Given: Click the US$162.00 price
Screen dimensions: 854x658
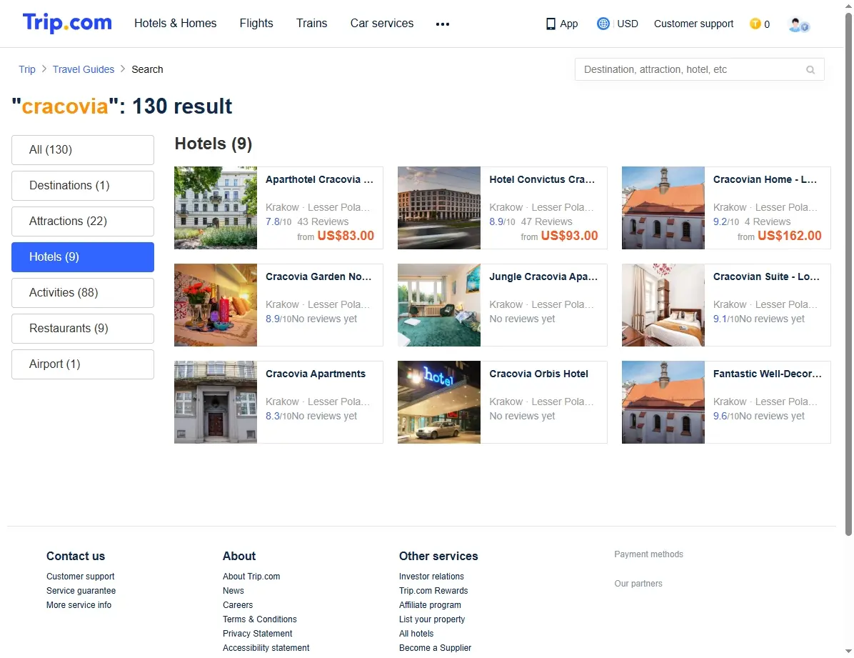Looking at the screenshot, I should click(790, 236).
